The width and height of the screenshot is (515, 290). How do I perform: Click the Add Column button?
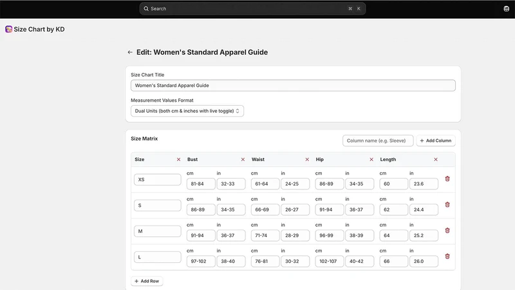(436, 140)
